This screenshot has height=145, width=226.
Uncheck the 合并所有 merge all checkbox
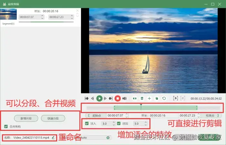click(6, 126)
